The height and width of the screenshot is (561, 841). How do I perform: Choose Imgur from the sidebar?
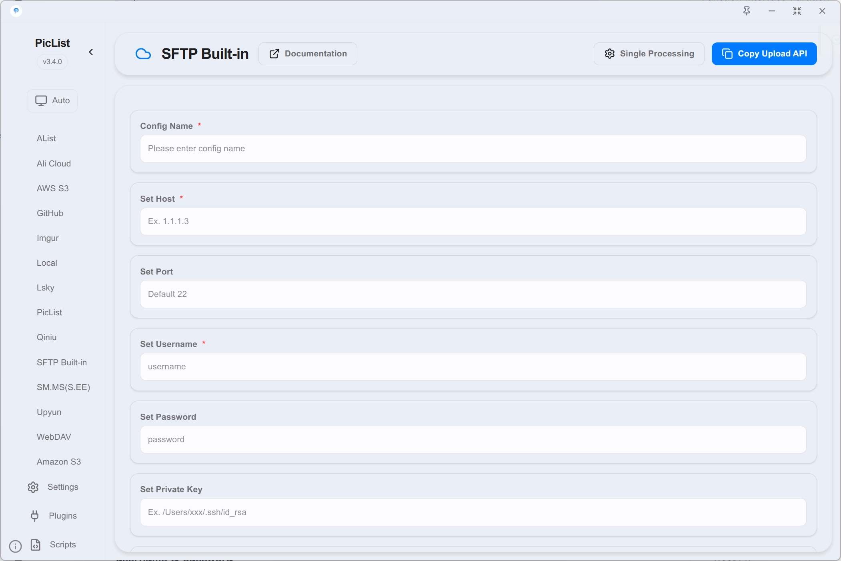48,238
